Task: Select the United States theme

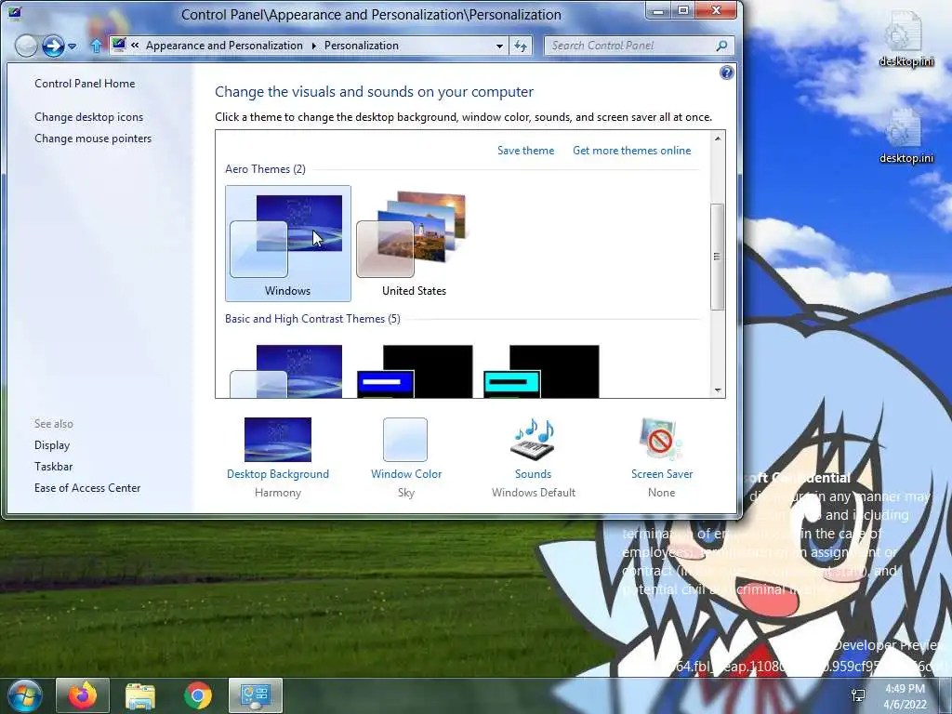Action: click(x=414, y=244)
